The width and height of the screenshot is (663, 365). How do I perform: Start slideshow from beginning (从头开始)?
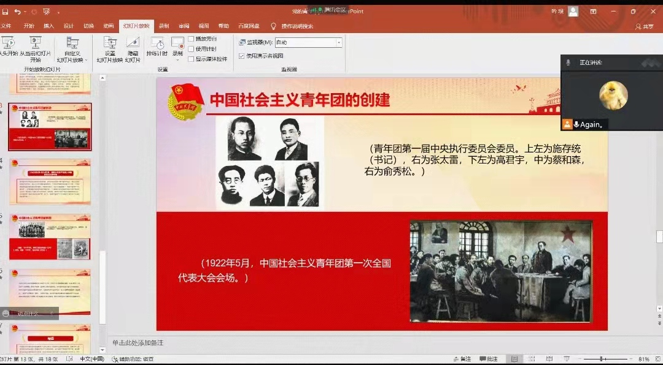click(9, 47)
